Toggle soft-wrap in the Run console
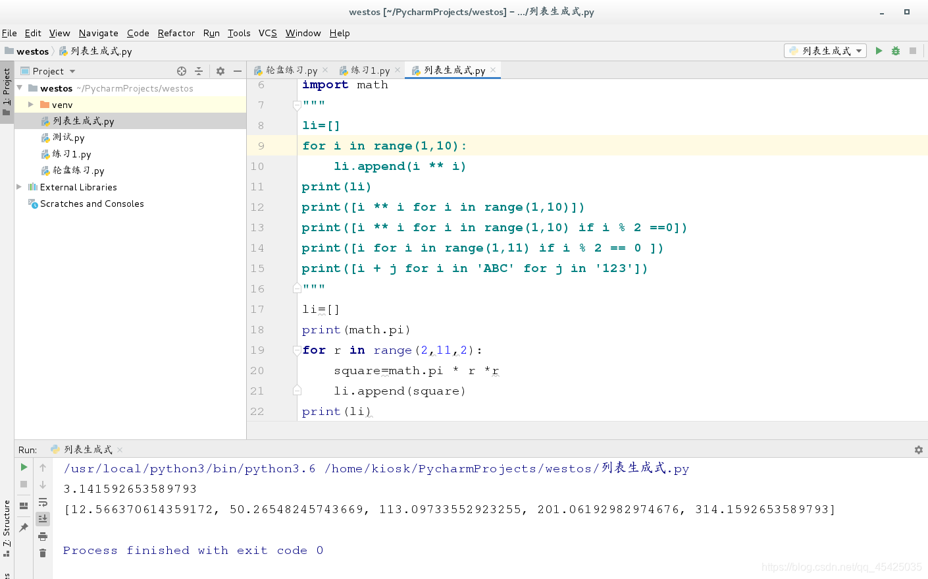Image resolution: width=928 pixels, height=579 pixels. (43, 502)
